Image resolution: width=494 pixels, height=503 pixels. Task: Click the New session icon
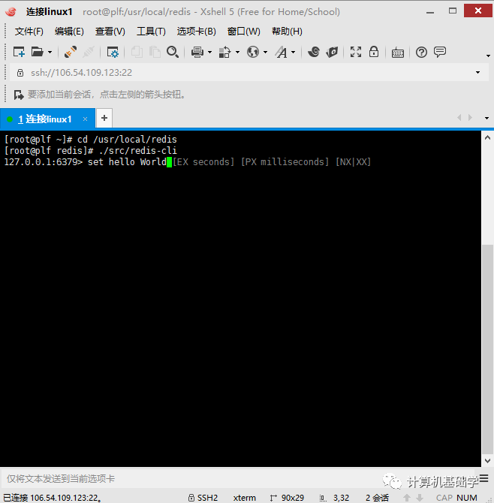(19, 52)
